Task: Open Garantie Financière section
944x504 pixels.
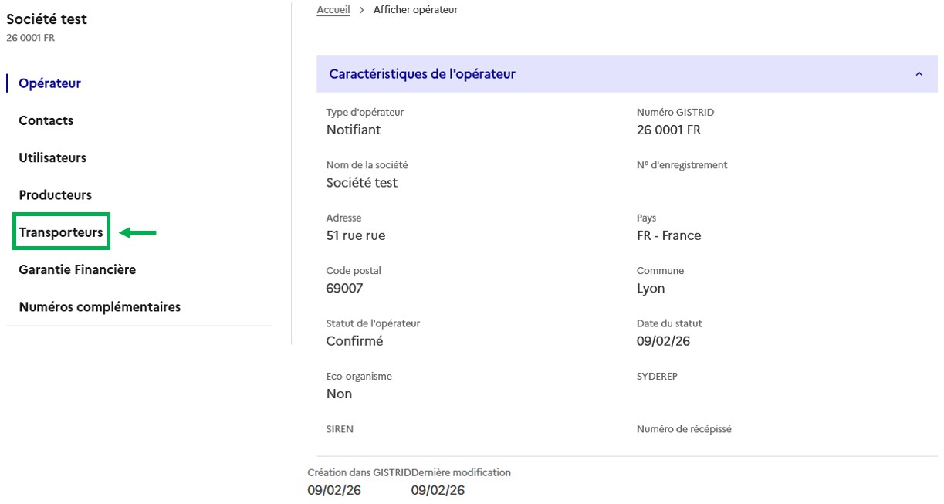Action: pyautogui.click(x=77, y=269)
